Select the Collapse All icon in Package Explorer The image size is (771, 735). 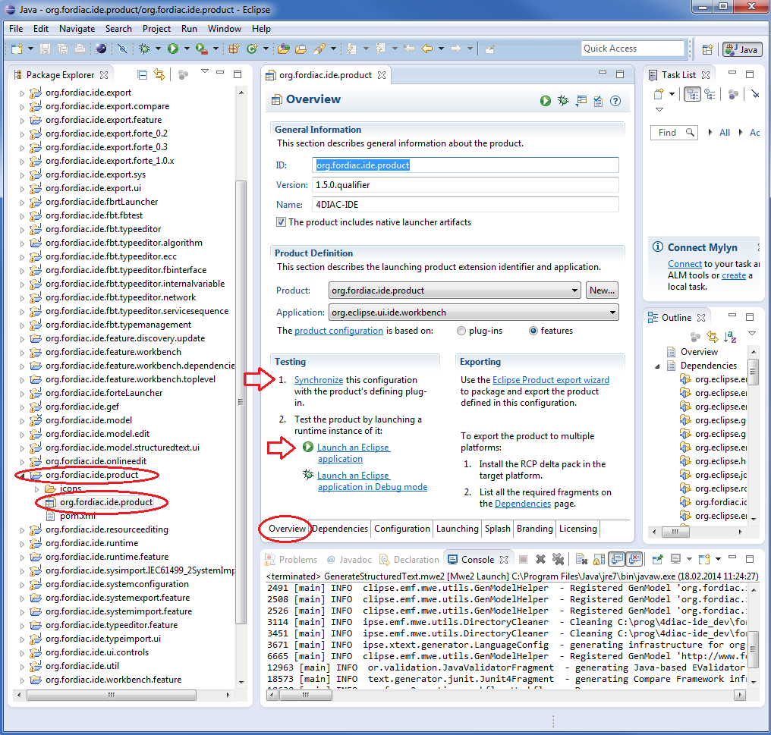coord(142,74)
